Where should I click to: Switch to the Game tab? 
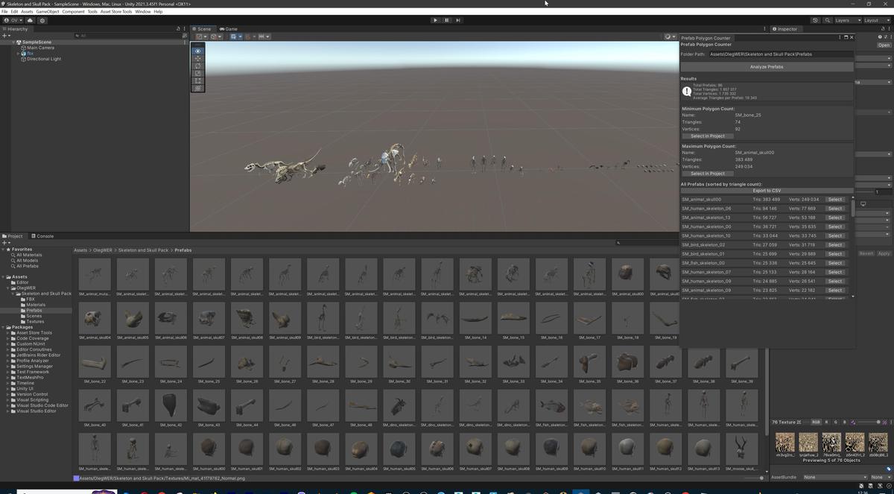[231, 28]
